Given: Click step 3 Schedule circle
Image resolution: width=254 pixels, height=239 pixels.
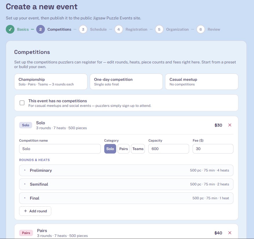Looking at the screenshot, I should pyautogui.click(x=83, y=29).
